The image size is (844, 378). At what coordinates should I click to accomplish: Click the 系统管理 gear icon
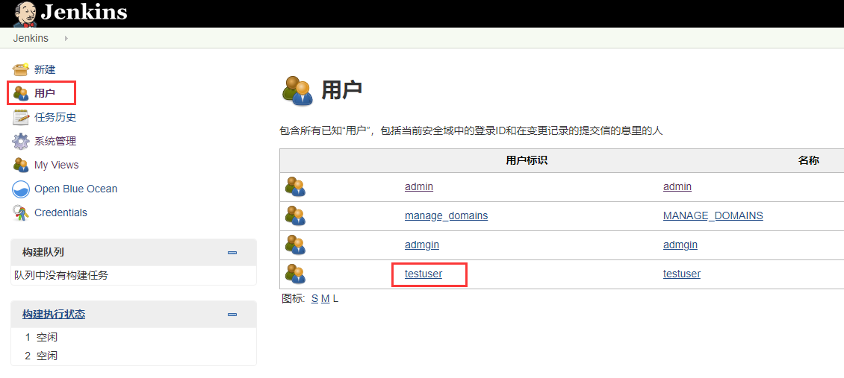[21, 141]
